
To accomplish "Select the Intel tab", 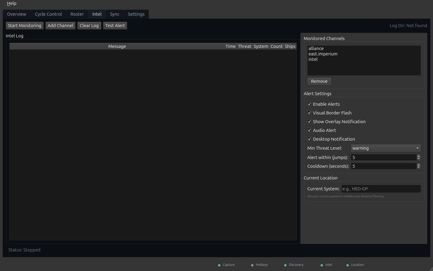I will pos(97,14).
